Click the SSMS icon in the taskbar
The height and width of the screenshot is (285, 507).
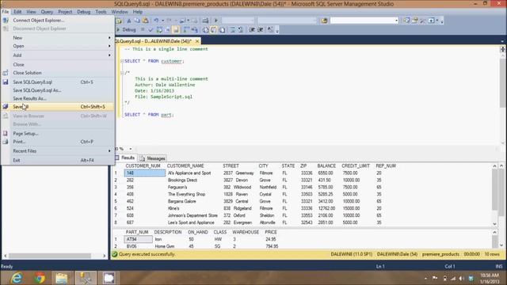pyautogui.click(x=86, y=278)
